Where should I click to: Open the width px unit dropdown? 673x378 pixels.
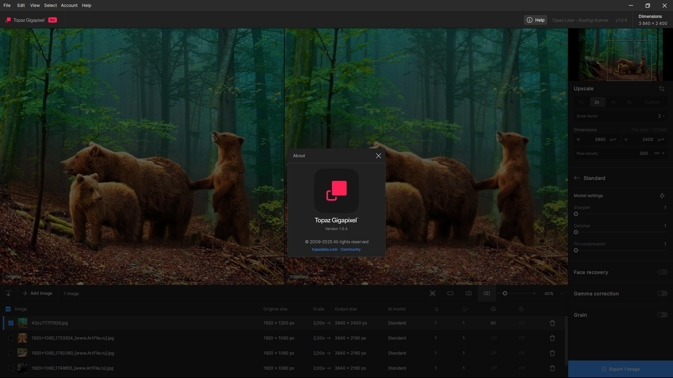coord(613,140)
